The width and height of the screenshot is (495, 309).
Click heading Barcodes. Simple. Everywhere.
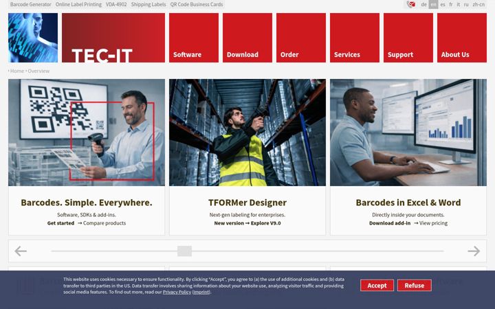87,203
